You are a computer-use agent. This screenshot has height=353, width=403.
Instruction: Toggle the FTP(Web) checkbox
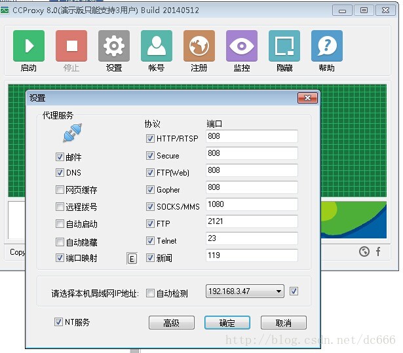tap(150, 172)
